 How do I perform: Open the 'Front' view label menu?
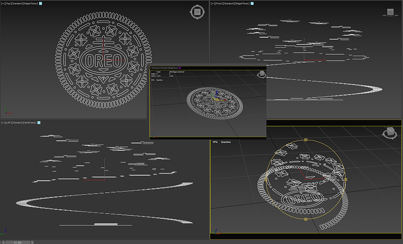click(x=219, y=3)
